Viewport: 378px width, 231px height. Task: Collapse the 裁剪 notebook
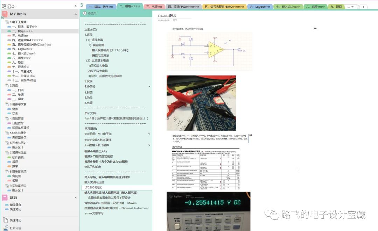point(76,198)
